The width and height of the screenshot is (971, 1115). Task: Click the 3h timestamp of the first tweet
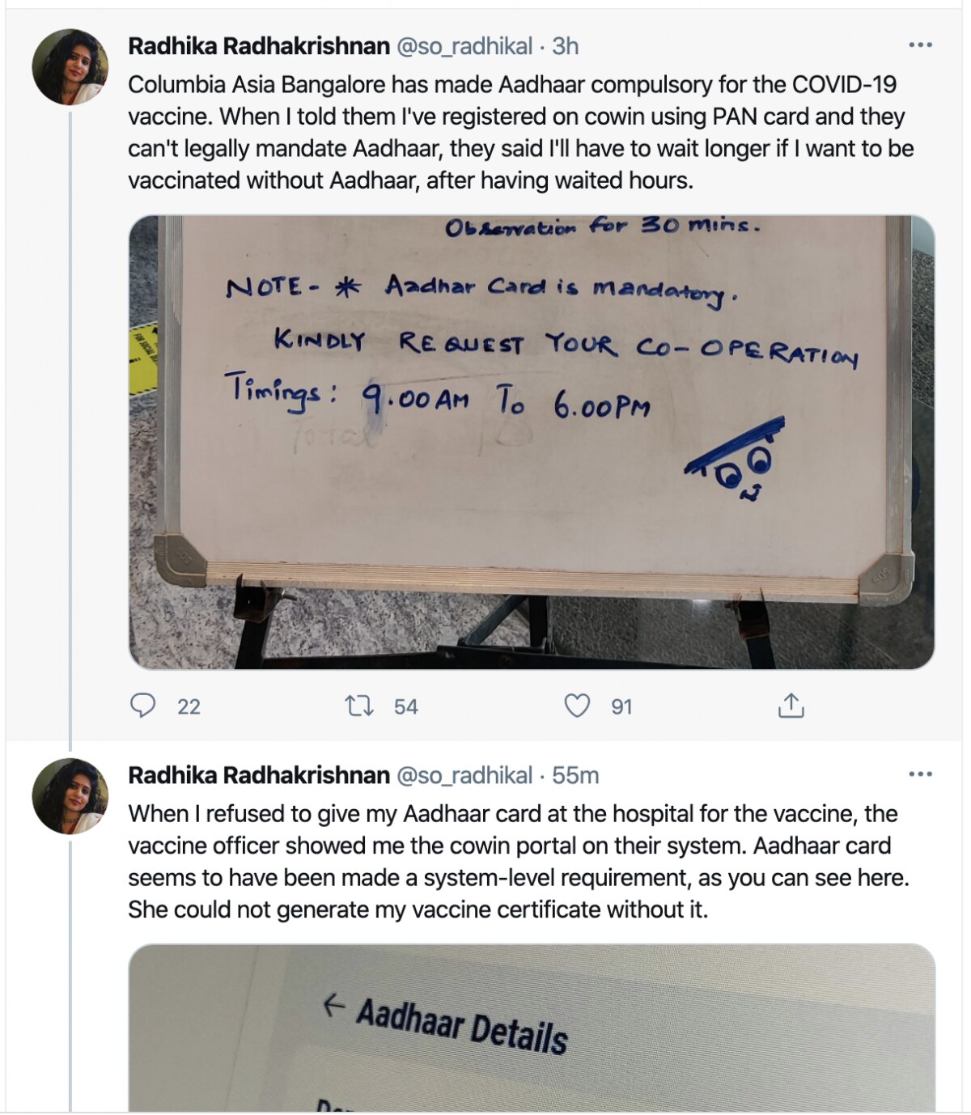[x=566, y=46]
